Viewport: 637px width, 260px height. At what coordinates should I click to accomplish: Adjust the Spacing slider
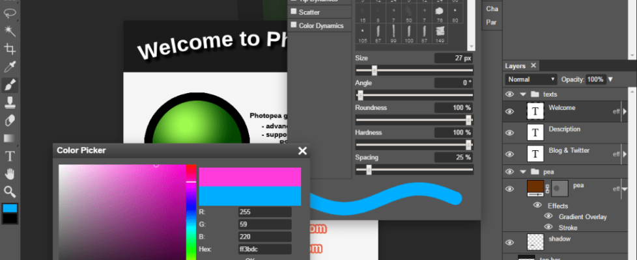414,170
